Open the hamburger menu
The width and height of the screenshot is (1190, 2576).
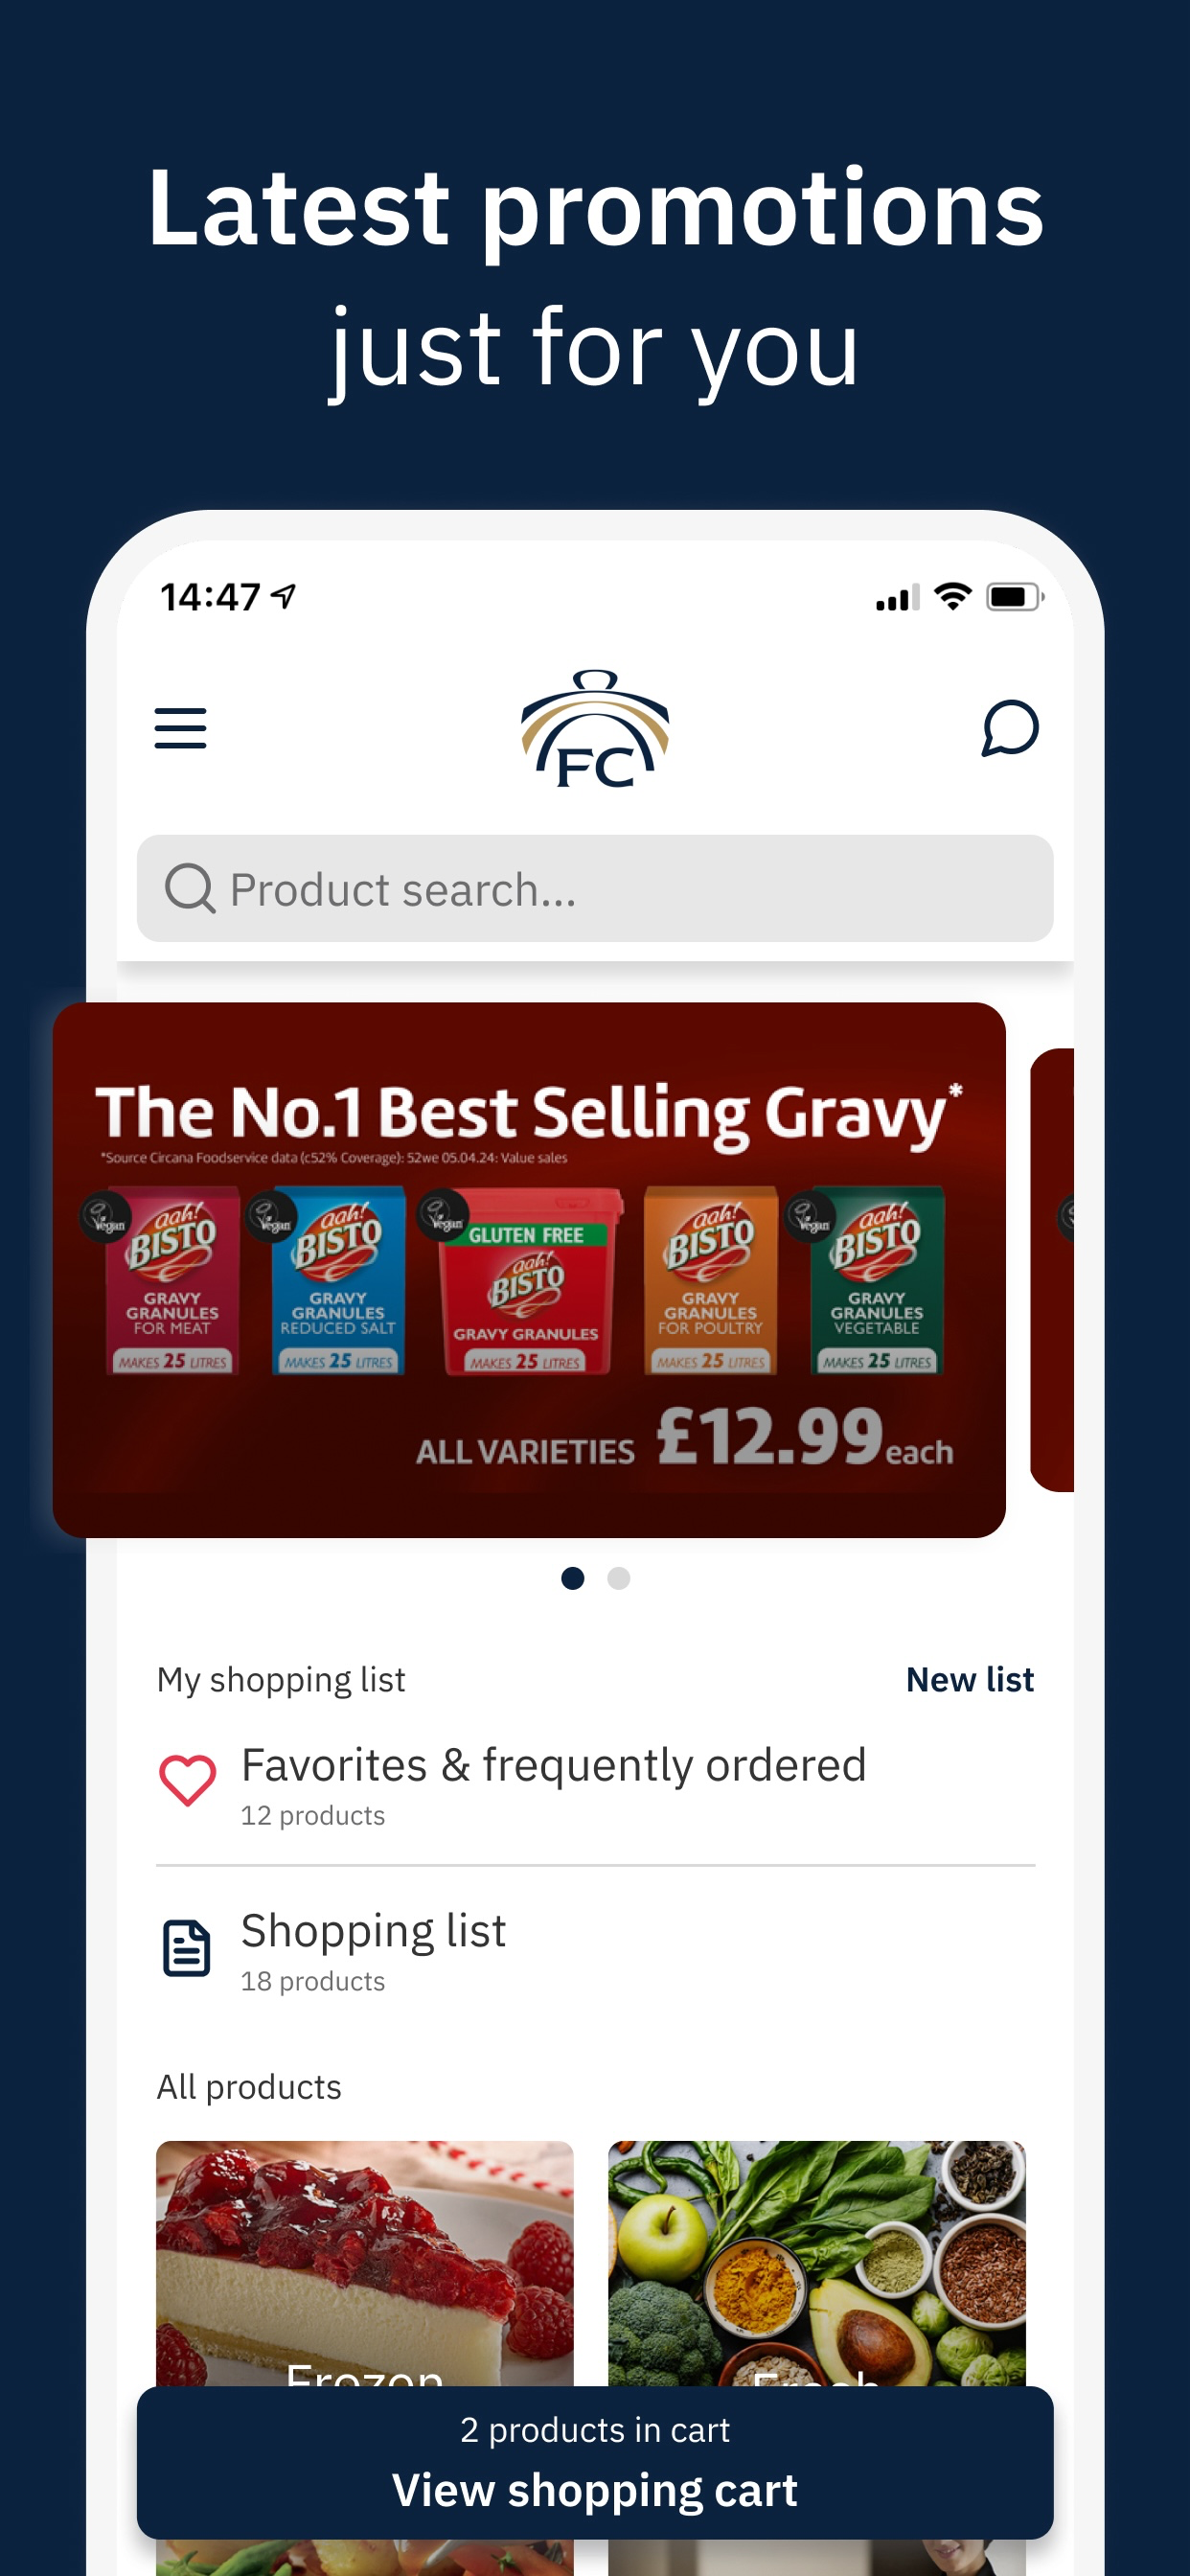pyautogui.click(x=180, y=728)
